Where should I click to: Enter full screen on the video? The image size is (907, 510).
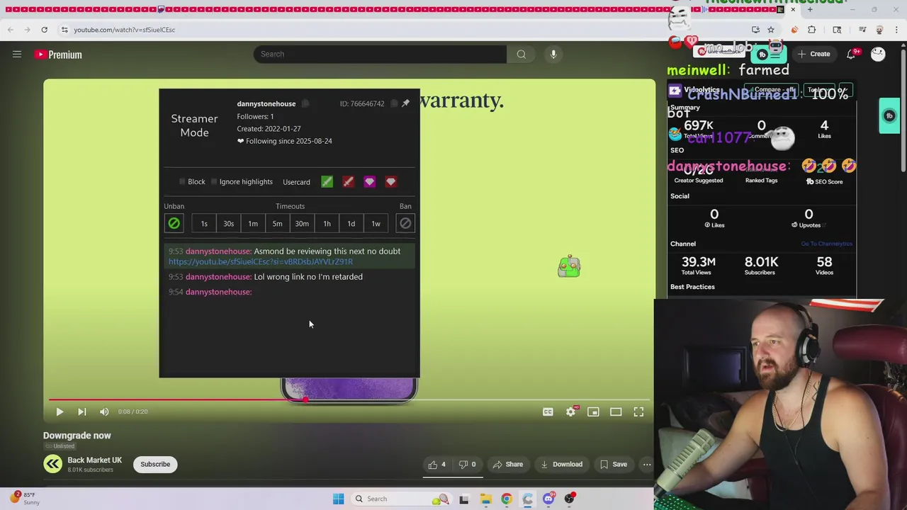638,412
